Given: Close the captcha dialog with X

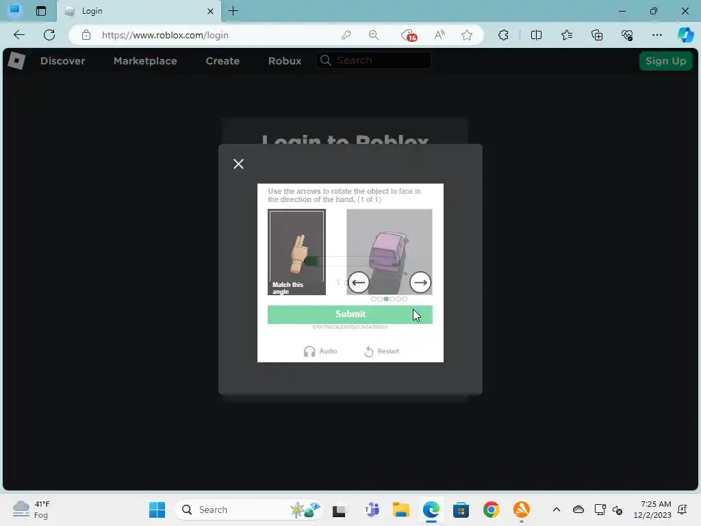Looking at the screenshot, I should (x=238, y=164).
